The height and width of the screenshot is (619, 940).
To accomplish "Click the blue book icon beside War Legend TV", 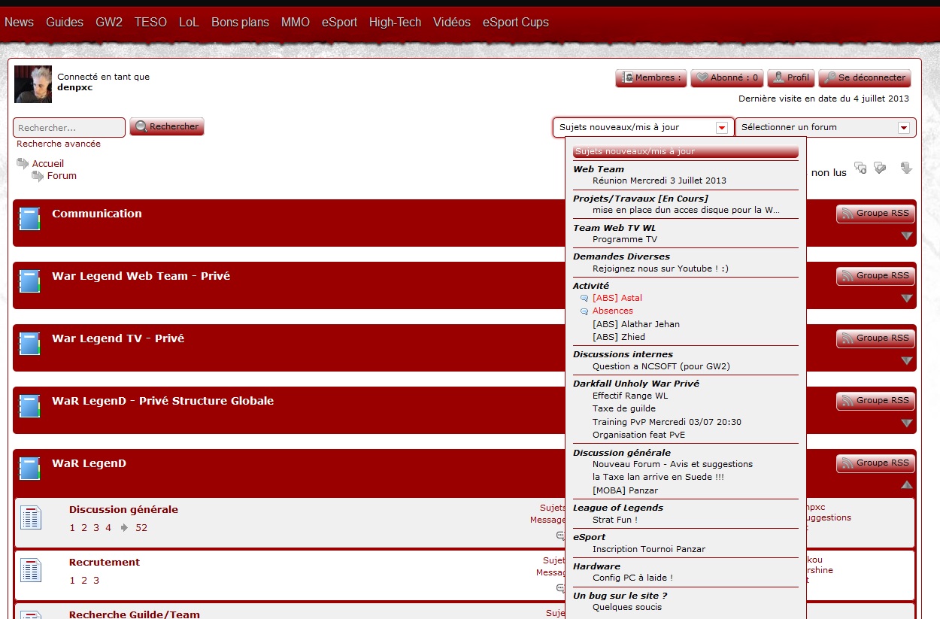I will click(x=29, y=344).
